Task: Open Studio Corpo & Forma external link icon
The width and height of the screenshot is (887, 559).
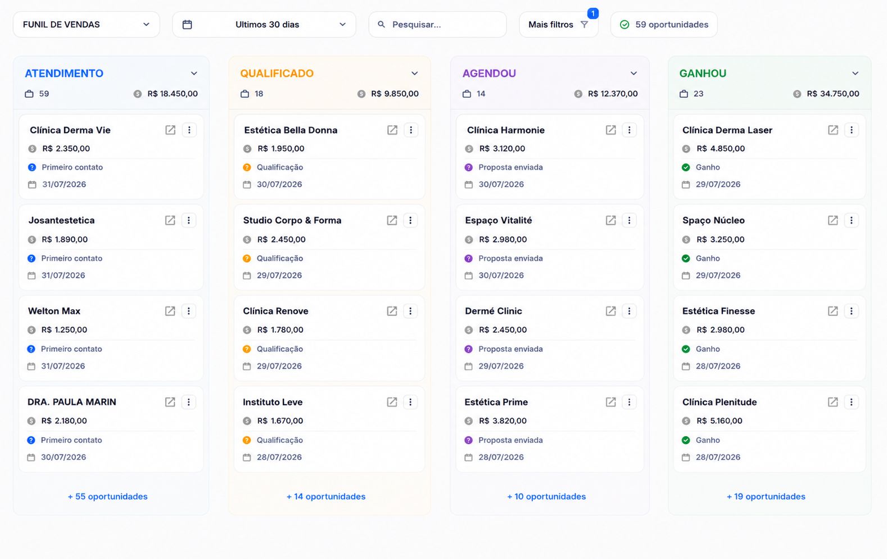Action: (392, 221)
